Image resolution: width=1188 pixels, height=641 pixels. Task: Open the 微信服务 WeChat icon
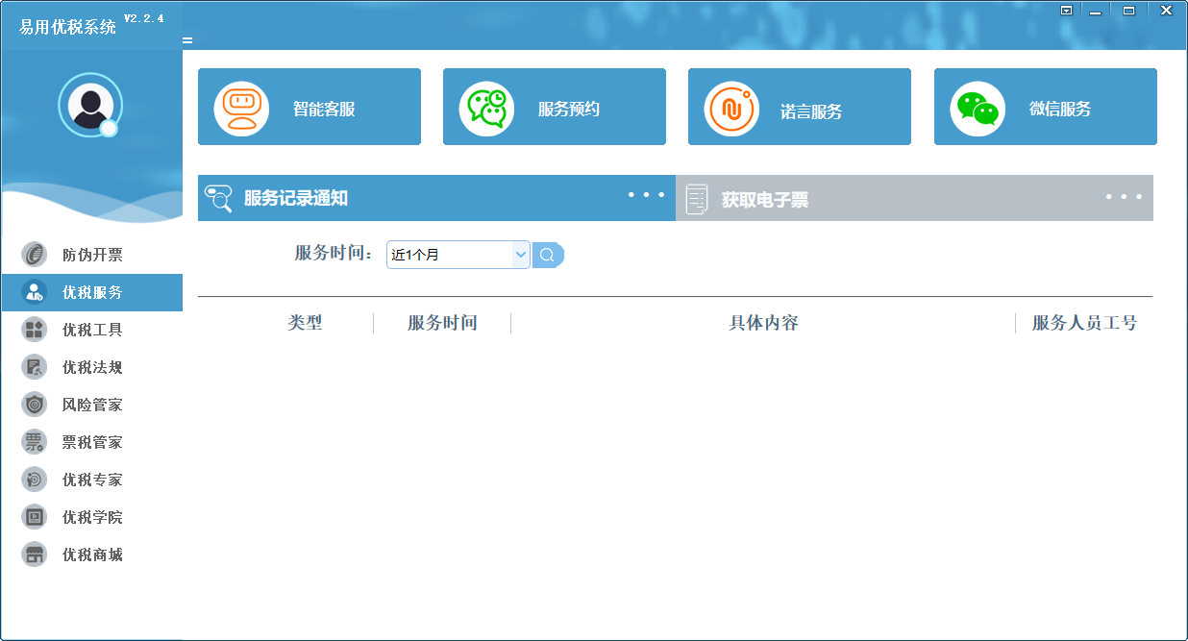[978, 108]
